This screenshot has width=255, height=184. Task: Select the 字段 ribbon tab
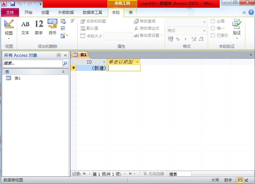116,13
